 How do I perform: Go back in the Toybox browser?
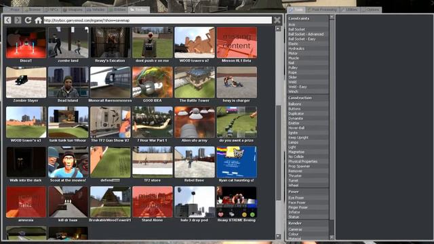pyautogui.click(x=7, y=20)
